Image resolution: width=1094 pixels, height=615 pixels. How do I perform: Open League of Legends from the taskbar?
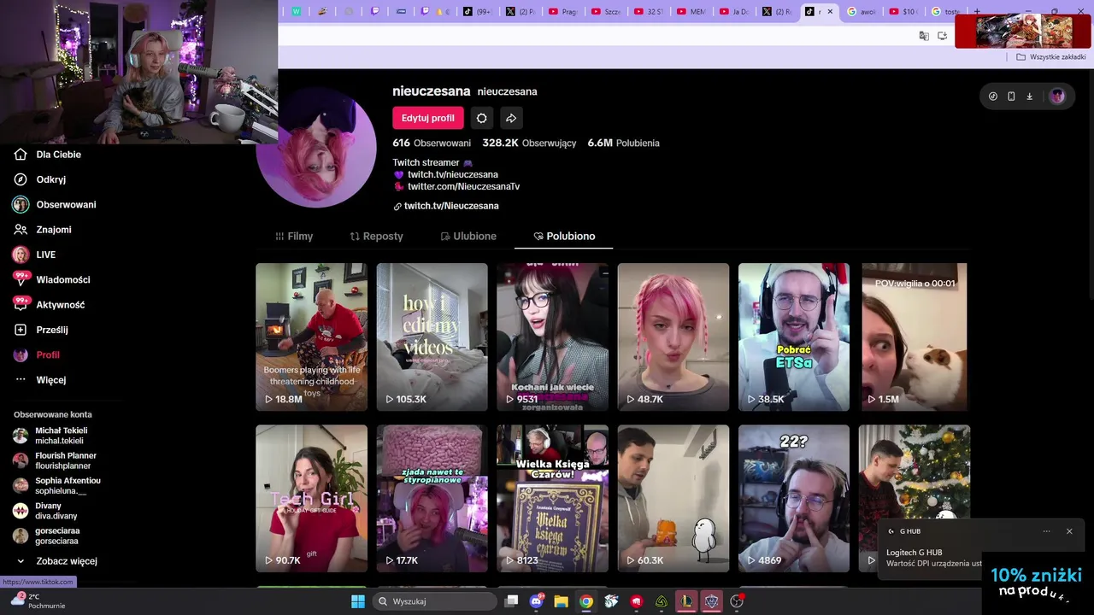pos(686,601)
